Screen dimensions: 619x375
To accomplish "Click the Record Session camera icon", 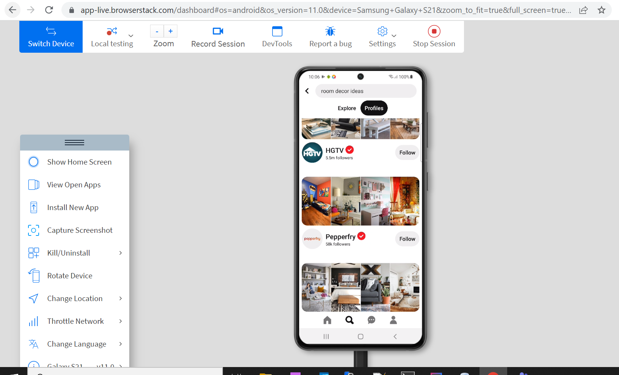I will tap(218, 31).
